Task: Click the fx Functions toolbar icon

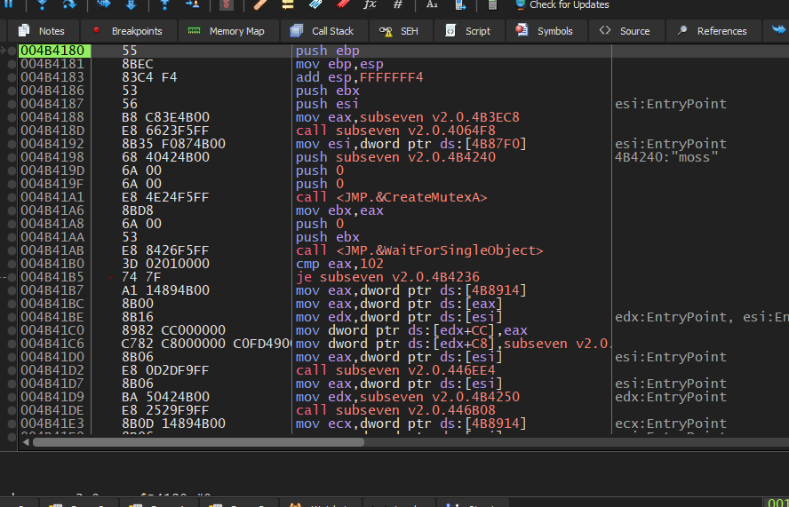Action: point(370,5)
